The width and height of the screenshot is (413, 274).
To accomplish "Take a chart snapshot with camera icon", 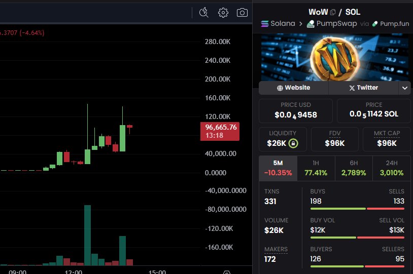I will tap(242, 12).
